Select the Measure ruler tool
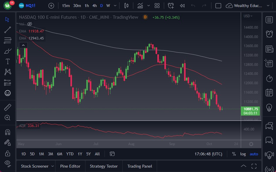276x172 pixels. pyautogui.click(x=7, y=107)
